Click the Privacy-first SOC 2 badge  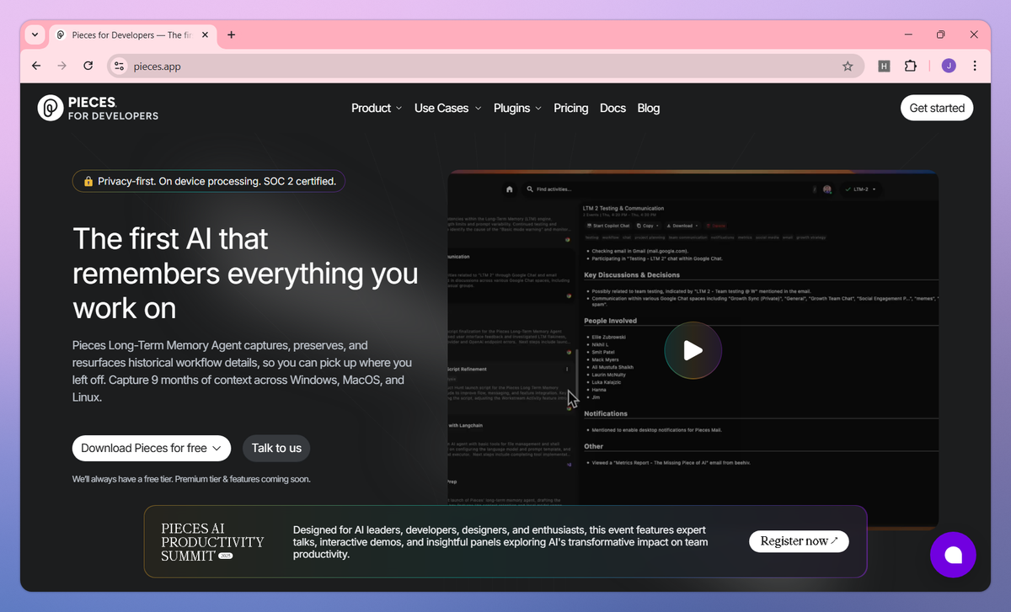(x=209, y=181)
